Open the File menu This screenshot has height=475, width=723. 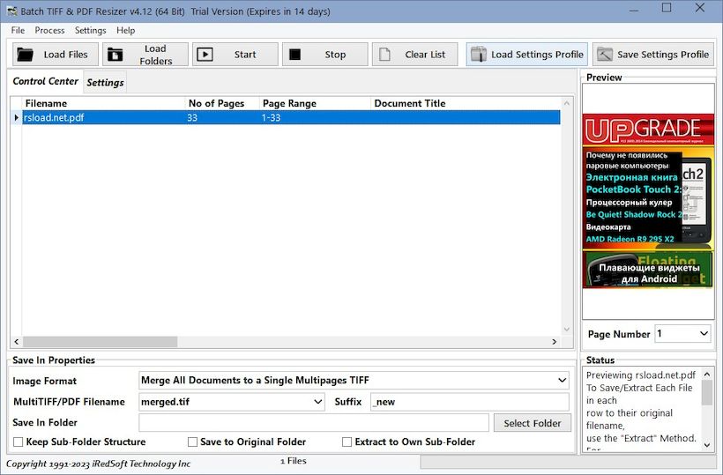tap(18, 31)
